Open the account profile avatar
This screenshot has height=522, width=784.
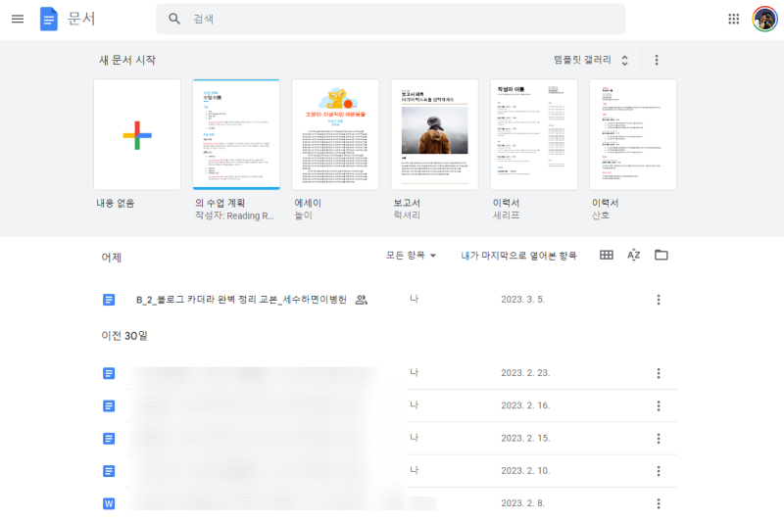[x=765, y=19]
